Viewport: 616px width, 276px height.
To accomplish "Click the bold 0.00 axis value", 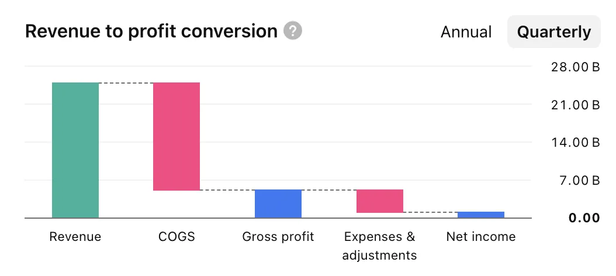I will [x=584, y=218].
